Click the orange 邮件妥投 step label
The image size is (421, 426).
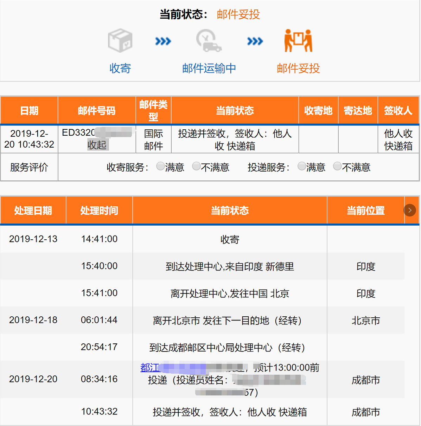pyautogui.click(x=298, y=68)
